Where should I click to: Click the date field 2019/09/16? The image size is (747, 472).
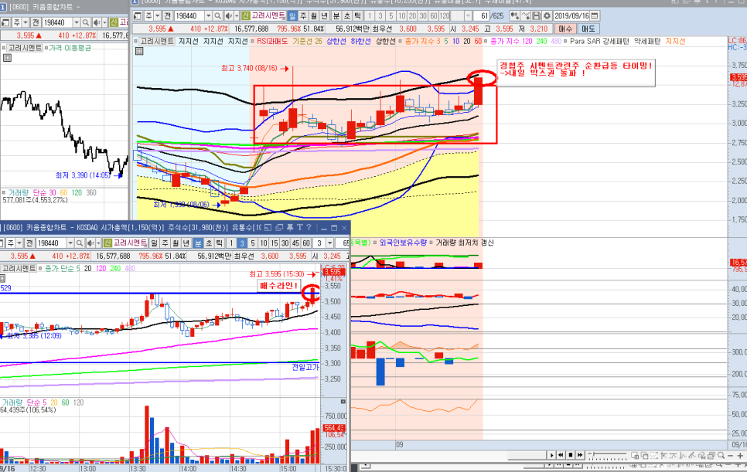[571, 15]
